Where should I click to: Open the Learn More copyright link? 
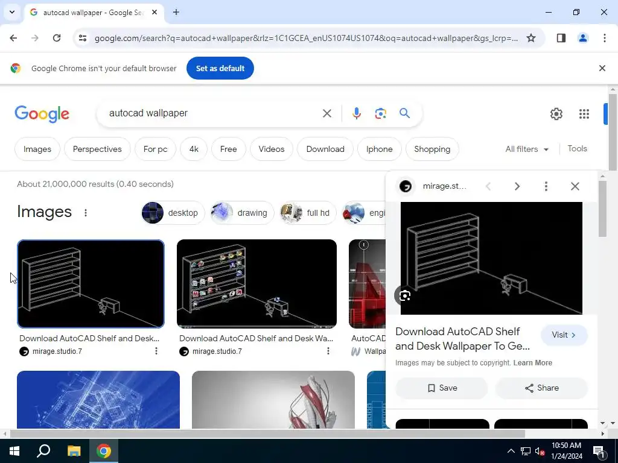532,362
